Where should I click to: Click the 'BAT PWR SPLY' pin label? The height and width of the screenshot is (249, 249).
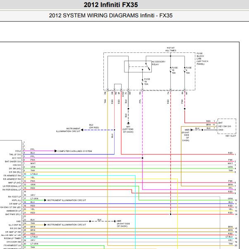[13, 214]
